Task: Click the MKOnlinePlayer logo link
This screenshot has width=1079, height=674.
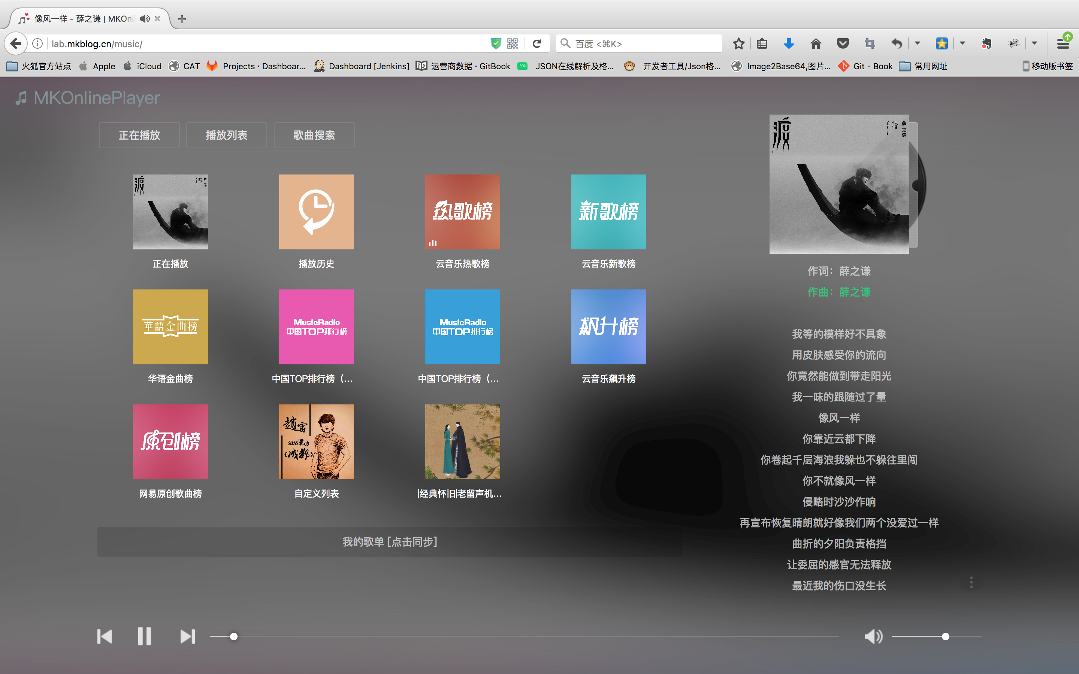Action: point(88,98)
